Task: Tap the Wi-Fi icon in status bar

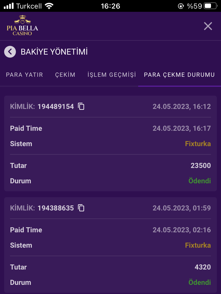Action: pos(50,6)
